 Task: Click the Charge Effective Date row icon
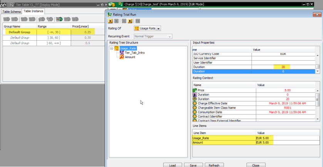195,103
